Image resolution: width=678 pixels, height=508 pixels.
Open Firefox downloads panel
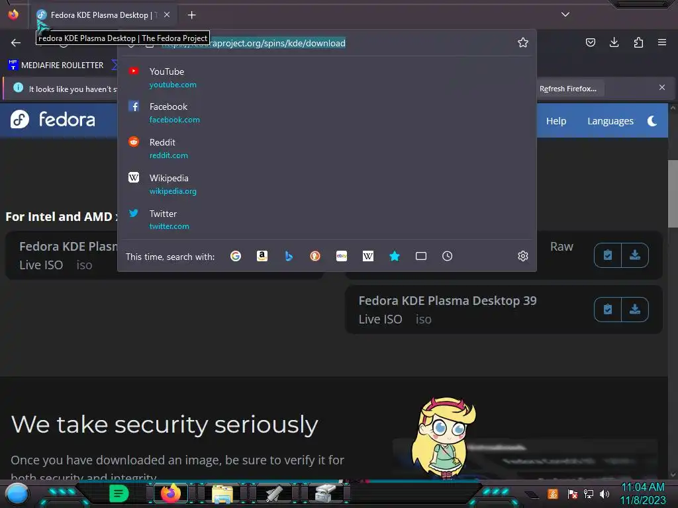pyautogui.click(x=614, y=42)
